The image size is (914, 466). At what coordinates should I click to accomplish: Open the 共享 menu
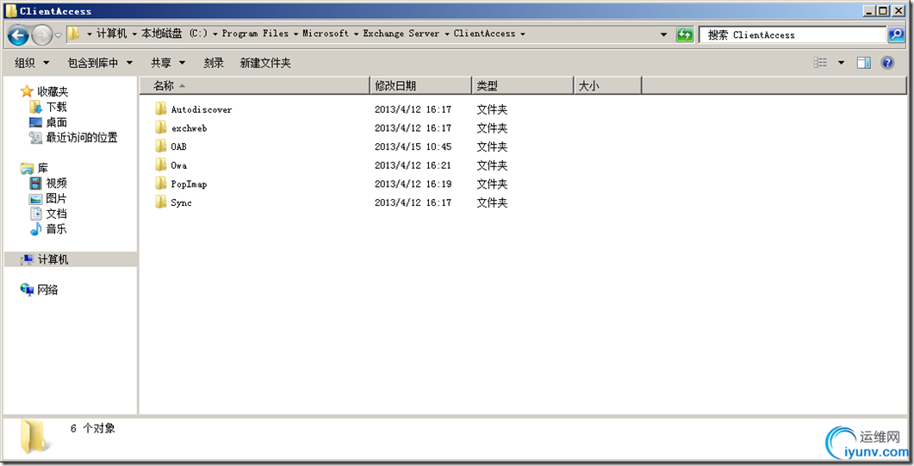(x=168, y=63)
